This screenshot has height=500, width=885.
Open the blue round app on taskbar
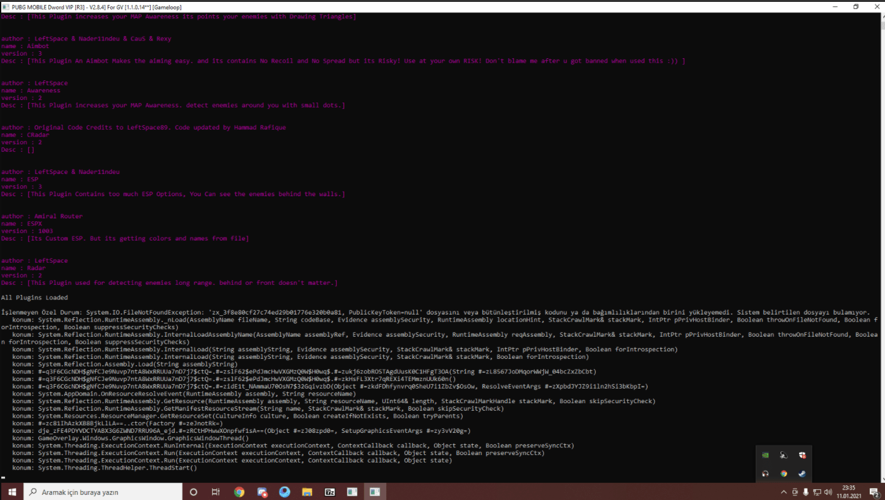[285, 492]
